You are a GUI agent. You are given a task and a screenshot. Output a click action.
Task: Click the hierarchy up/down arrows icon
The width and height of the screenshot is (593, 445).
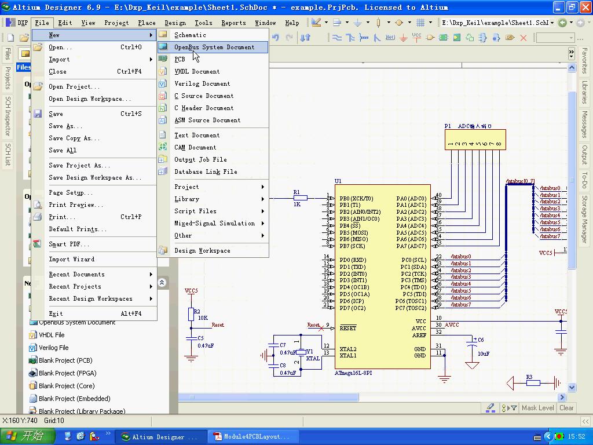(305, 38)
